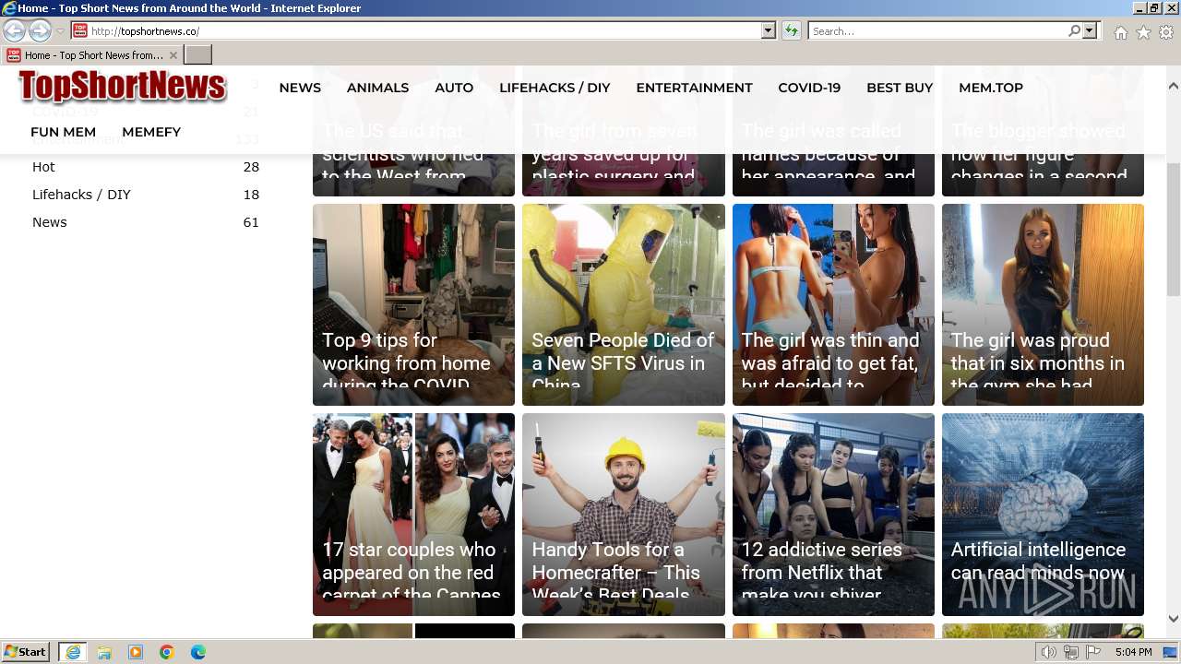1181x664 pixels.
Task: Select the Hot category in sidebar
Action: [x=43, y=167]
